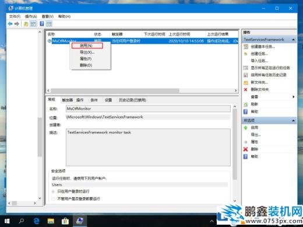Open the 帮助(H) menu
Screen dimensions: 303x227
(65, 16)
